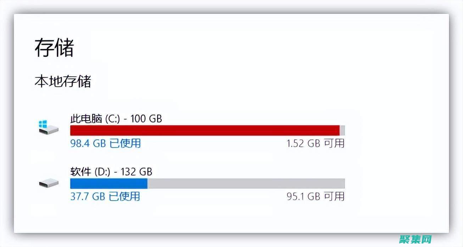Click the "37.7 GB 已使用" label
This screenshot has height=247, width=463.
tap(105, 196)
